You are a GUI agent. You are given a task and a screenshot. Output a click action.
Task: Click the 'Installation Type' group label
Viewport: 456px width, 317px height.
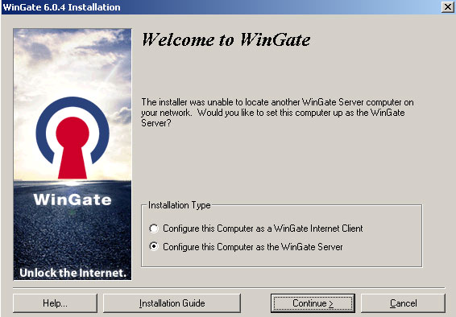[x=180, y=205]
